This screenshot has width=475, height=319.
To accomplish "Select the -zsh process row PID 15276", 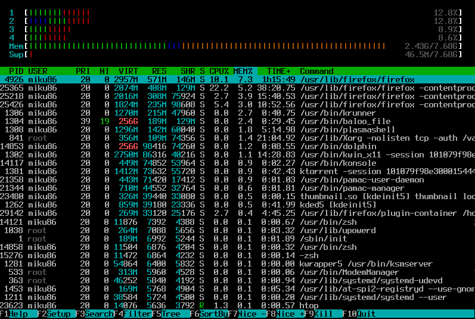I will [x=237, y=255].
